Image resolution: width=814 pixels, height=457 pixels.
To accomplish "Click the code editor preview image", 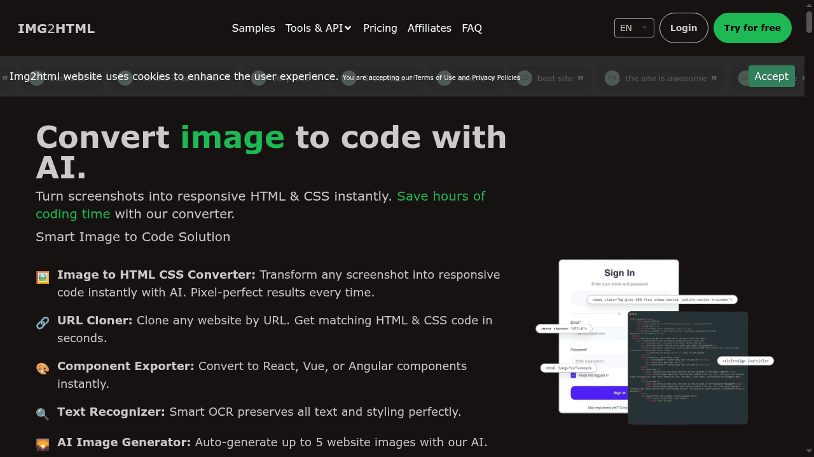I will (x=688, y=368).
